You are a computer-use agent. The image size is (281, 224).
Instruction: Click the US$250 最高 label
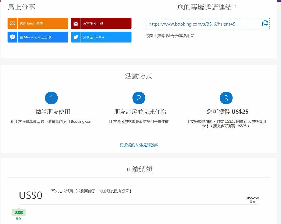[x=252, y=200]
